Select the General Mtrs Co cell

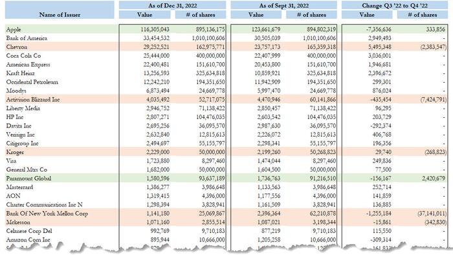coord(27,170)
